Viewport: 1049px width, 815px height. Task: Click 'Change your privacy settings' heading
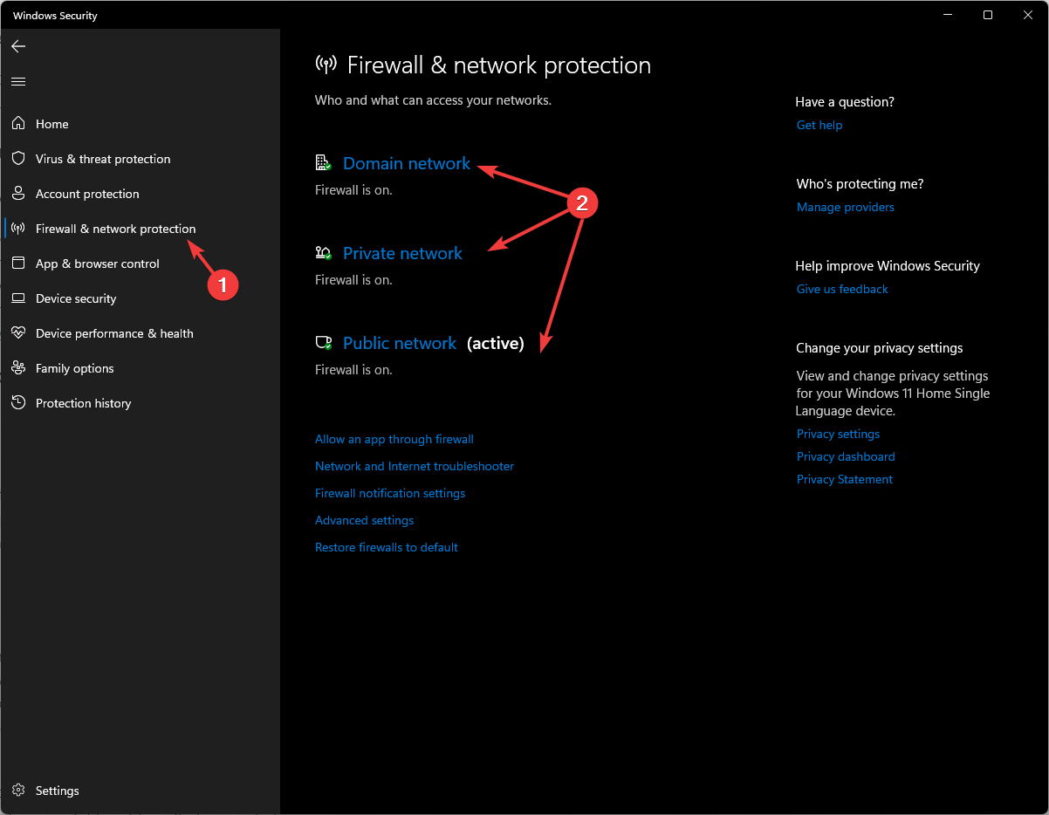pos(880,348)
